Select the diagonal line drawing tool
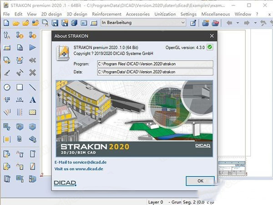Image resolution: width=273 pixels, height=205 pixels. 32,87
